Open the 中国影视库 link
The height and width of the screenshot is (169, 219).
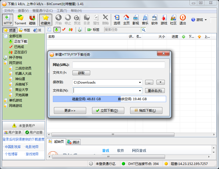tap(13, 147)
